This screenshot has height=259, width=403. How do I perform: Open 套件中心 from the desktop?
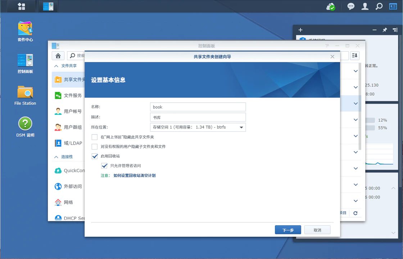pyautogui.click(x=25, y=30)
